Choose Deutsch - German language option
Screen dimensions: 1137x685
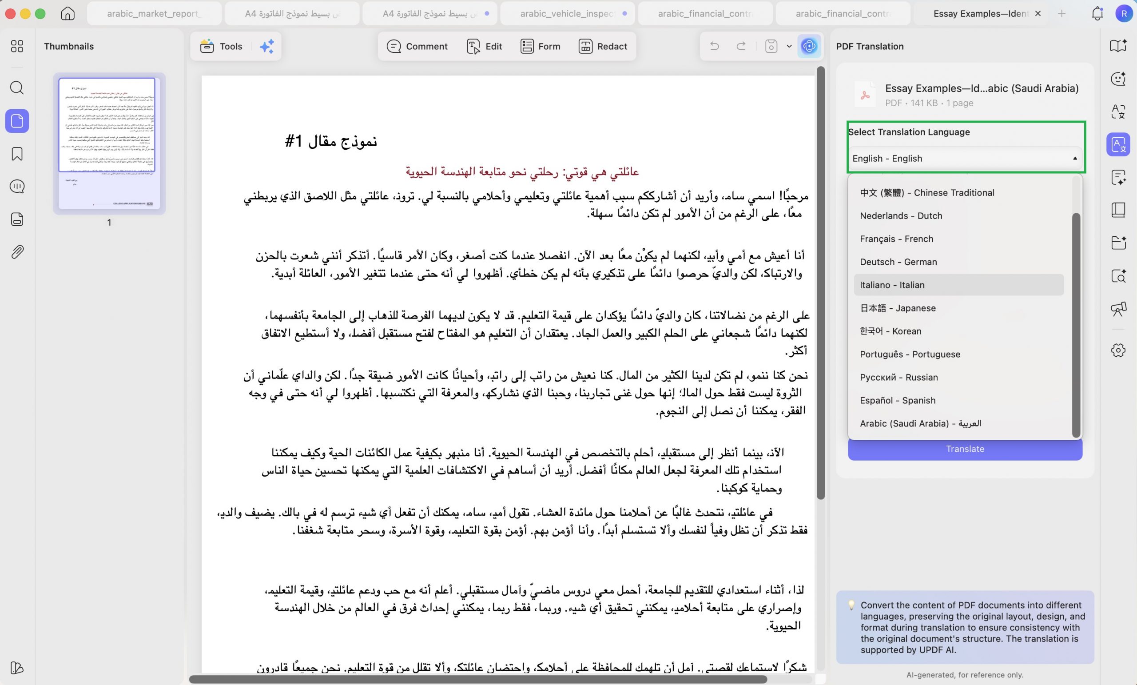[959, 262]
